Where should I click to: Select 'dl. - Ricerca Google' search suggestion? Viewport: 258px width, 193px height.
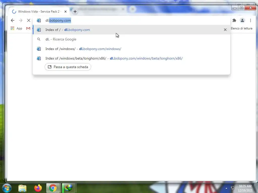131,39
